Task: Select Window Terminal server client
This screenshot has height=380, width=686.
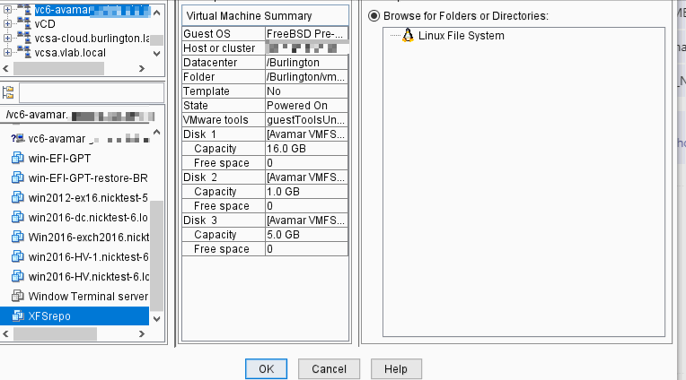Action: 88,296
